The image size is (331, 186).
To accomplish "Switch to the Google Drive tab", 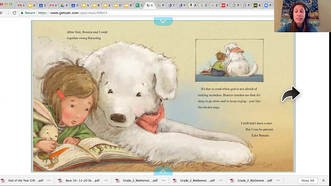I will (64, 5).
